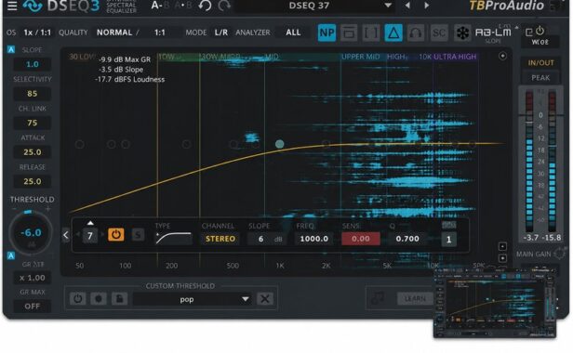Toggle the plugin power bypass icon
573x353 pixels.
pyautogui.click(x=540, y=31)
